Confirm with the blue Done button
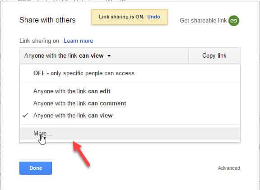Image resolution: width=260 pixels, height=190 pixels. [x=36, y=168]
